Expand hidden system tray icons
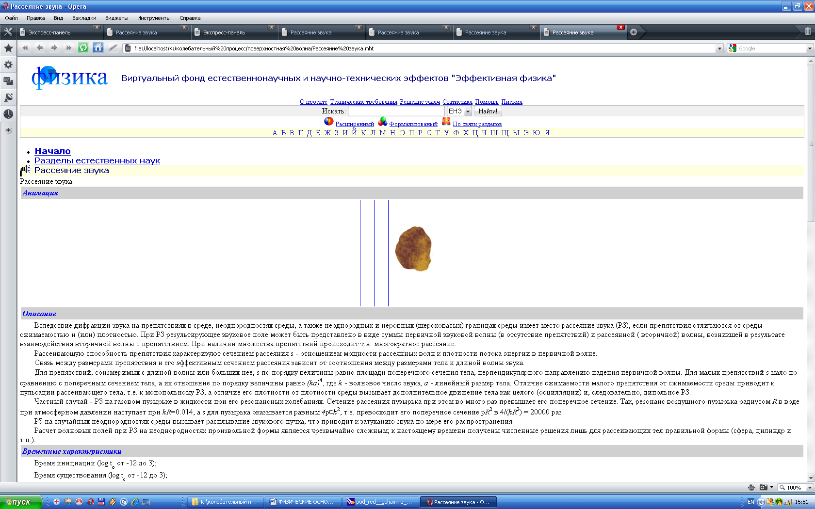This screenshot has width=815, height=509. [x=761, y=502]
